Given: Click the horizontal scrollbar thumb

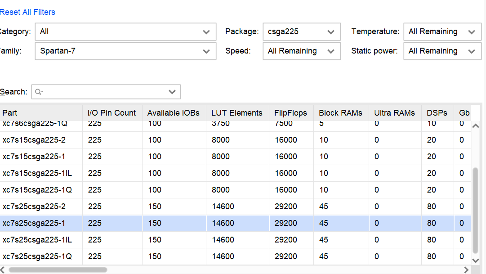Looking at the screenshot, I should [58, 270].
